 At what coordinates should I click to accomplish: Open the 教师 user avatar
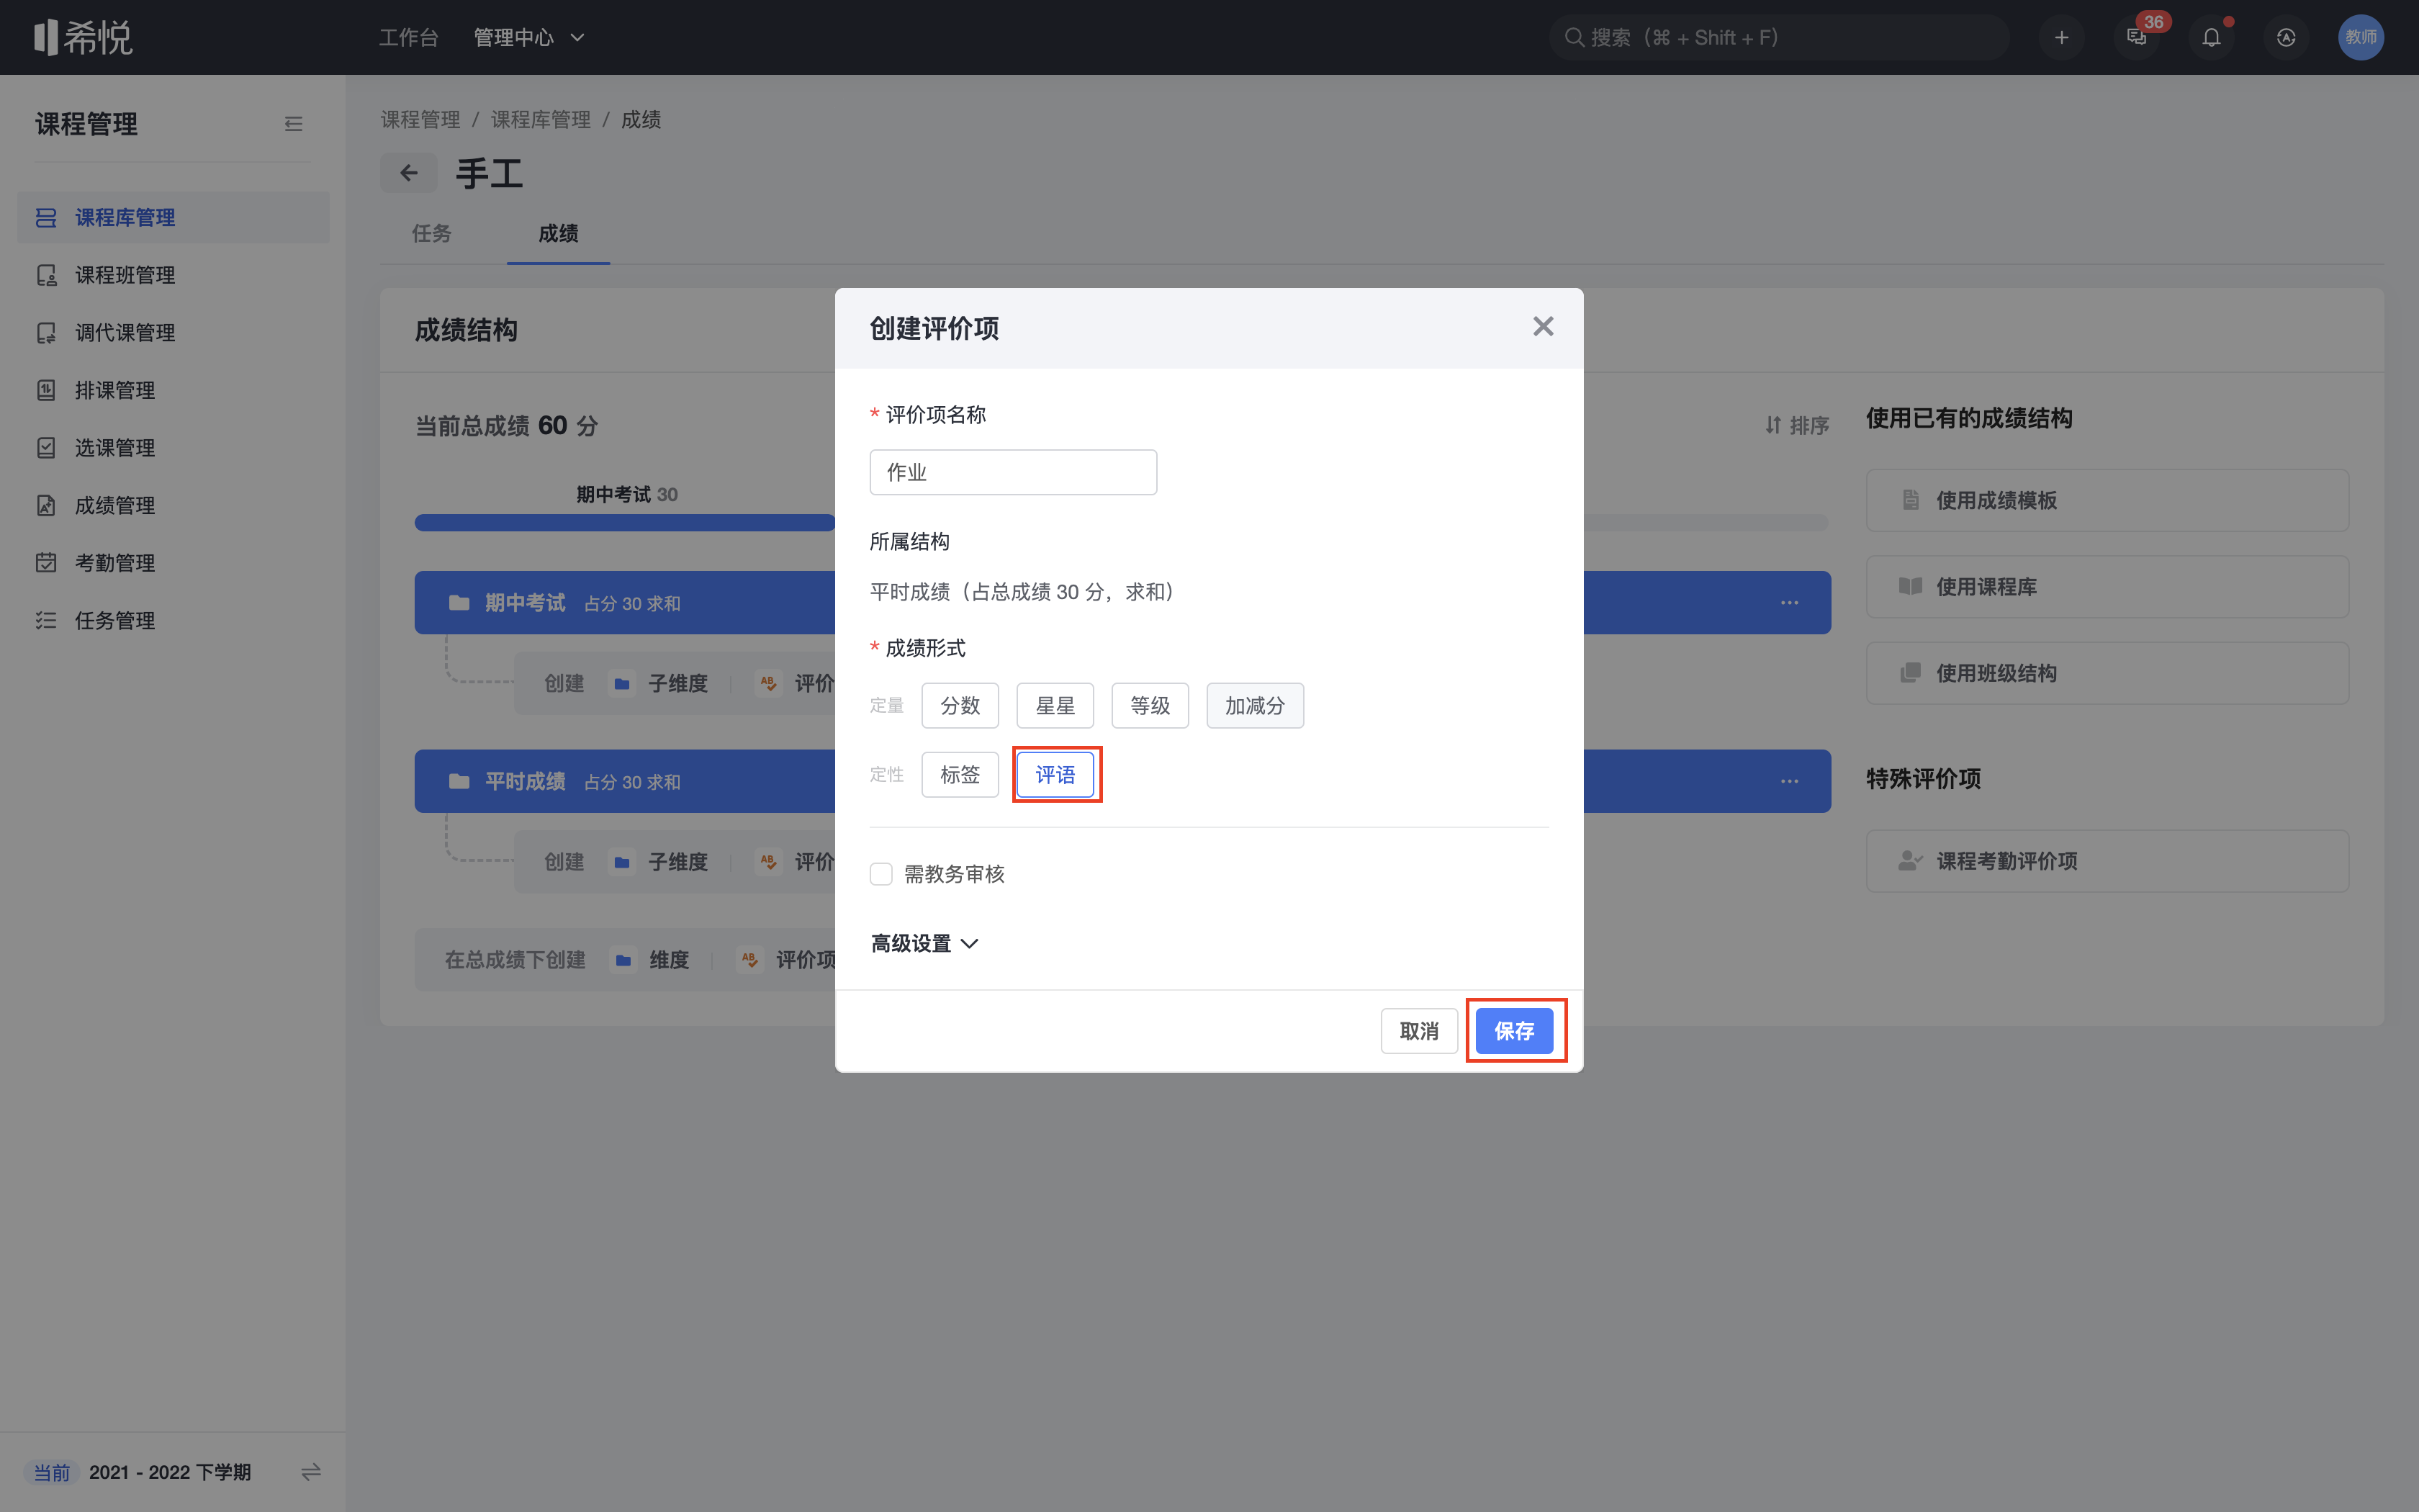pyautogui.click(x=2361, y=37)
